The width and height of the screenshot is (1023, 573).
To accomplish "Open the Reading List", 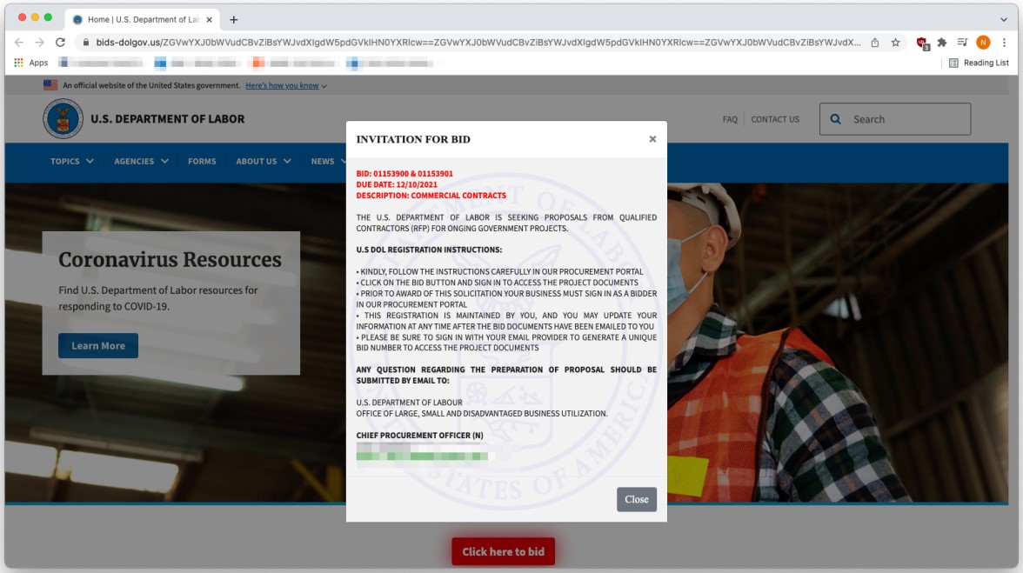I will (979, 63).
